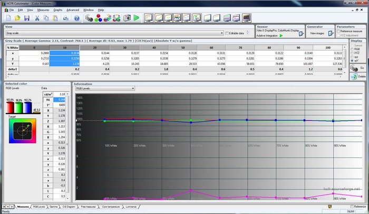
Task: Click the Data list scrollbar up arrow
Action: point(67,94)
